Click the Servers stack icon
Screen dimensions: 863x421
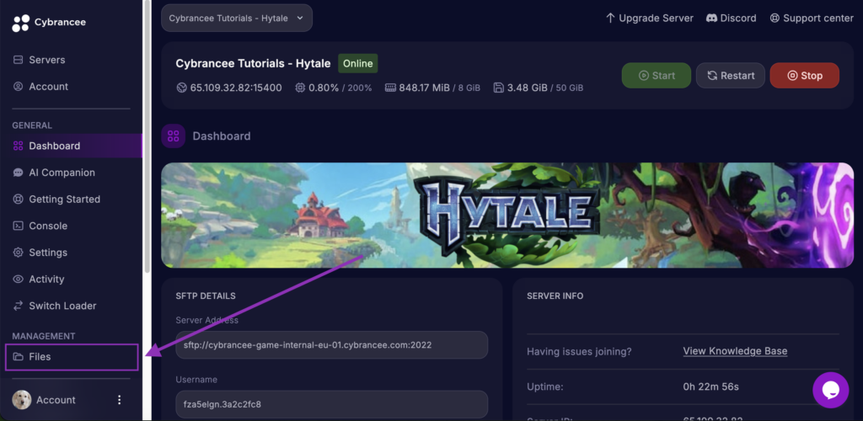[19, 60]
